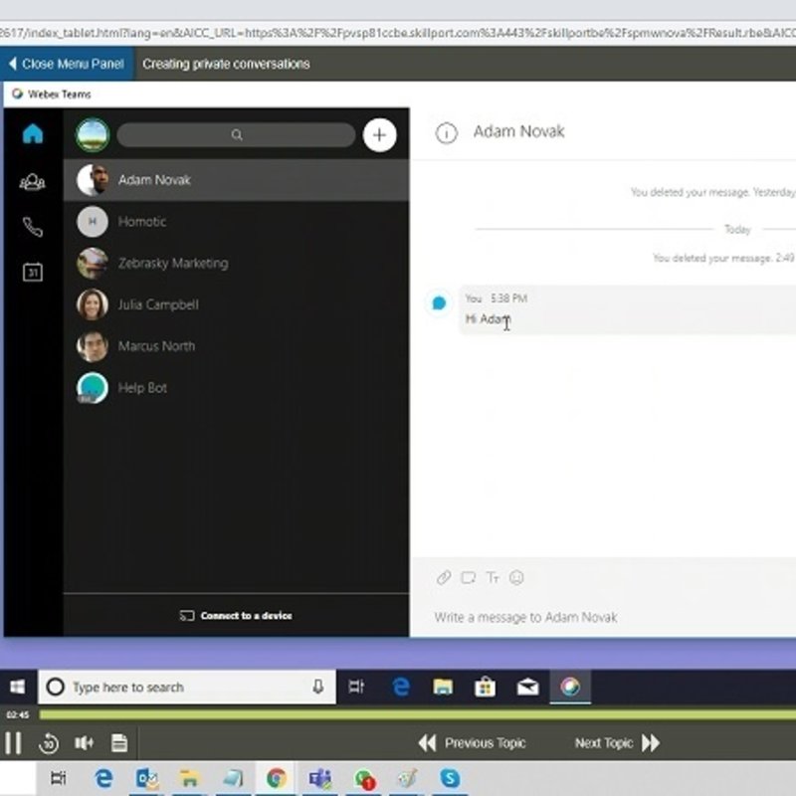Click the green video progress bar
The width and height of the screenshot is (796, 796).
point(417,714)
